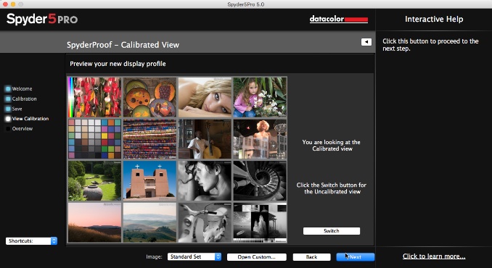492x268 pixels.
Task: Open the red peppers thumbnail
Action: tap(94, 97)
